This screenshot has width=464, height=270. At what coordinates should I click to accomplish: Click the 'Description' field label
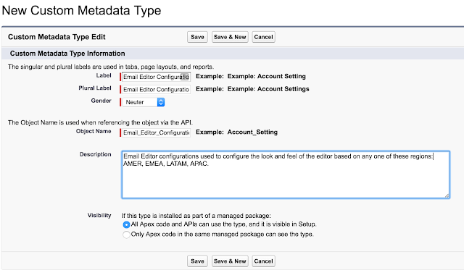tap(95, 154)
